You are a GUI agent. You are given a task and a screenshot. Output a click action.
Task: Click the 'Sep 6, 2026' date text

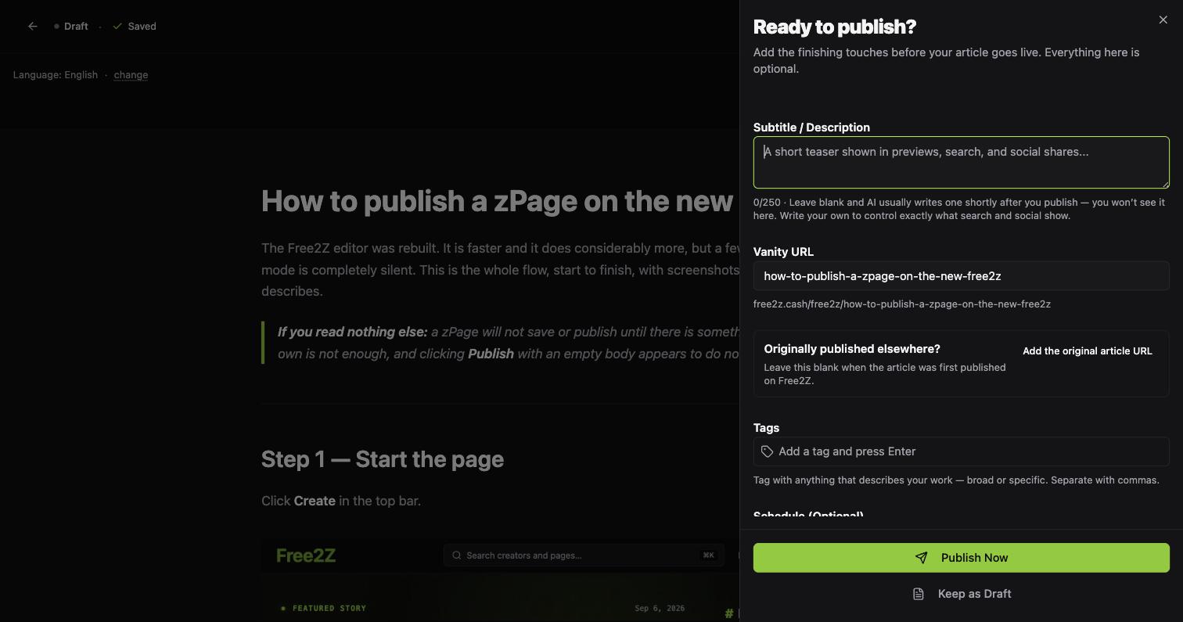point(660,608)
